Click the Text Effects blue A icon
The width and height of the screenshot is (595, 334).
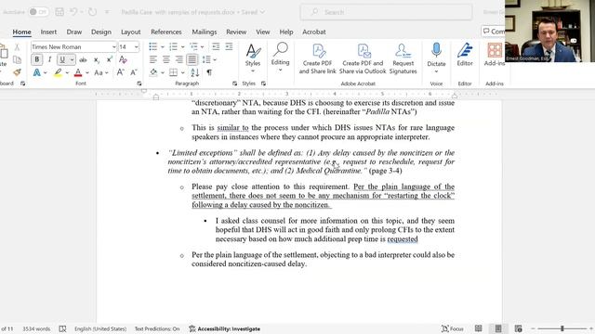click(x=37, y=72)
